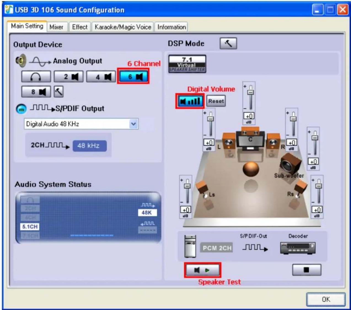Expand the Digital Audio 48 KHz dropdown

pyautogui.click(x=133, y=124)
